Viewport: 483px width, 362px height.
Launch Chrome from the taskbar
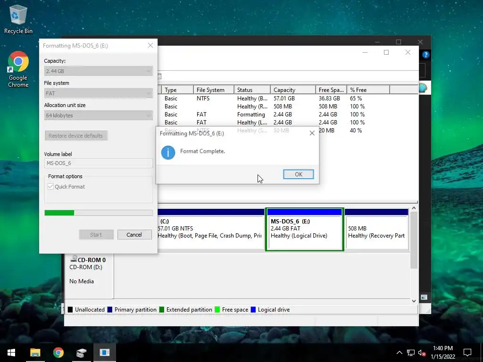pos(58,353)
